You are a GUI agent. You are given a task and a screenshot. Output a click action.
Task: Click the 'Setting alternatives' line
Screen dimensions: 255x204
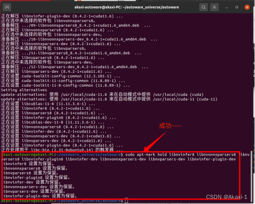(x=24, y=90)
